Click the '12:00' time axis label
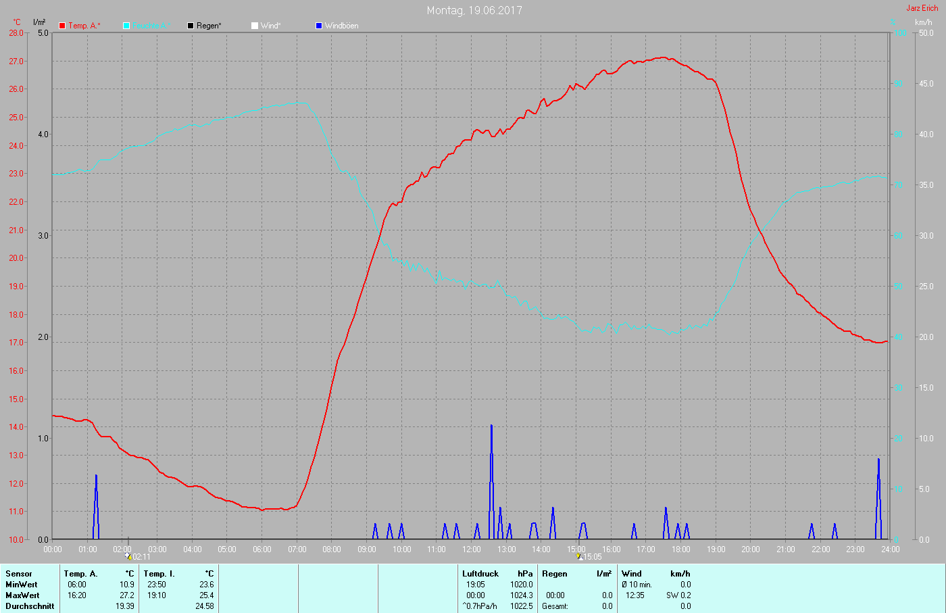This screenshot has height=613, width=946. (x=472, y=549)
